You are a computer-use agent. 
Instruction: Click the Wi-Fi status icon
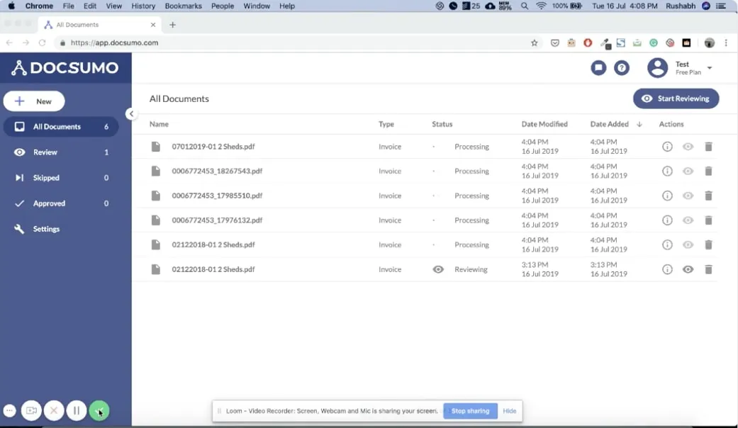click(x=541, y=6)
